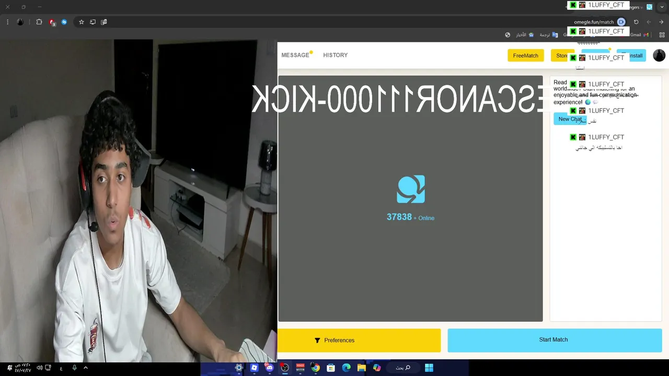
Task: Open the clock and date flyout
Action: (23, 368)
